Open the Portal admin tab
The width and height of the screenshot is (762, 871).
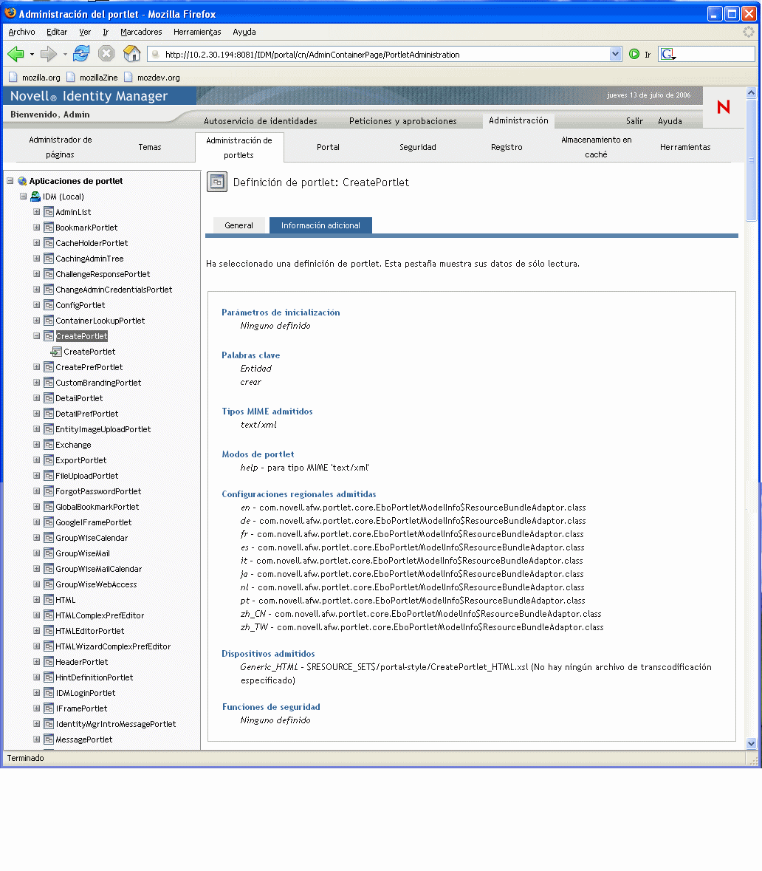328,147
